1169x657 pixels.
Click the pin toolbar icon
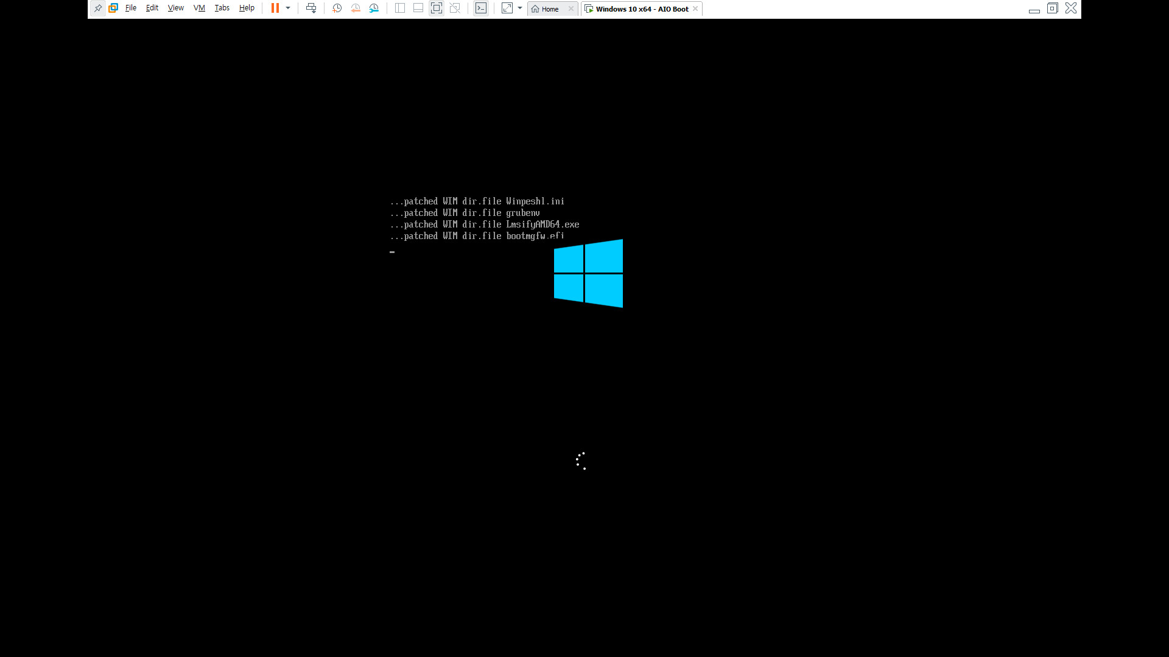(98, 9)
